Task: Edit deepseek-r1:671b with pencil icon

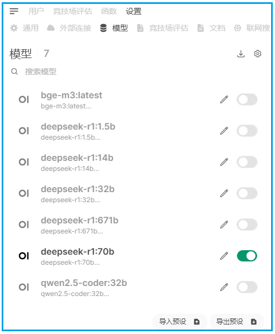Action: coord(224,225)
